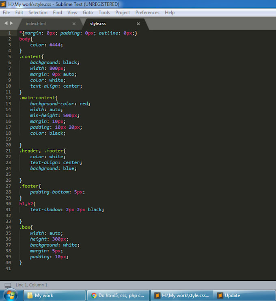Toggle the side bar panel icon in status bar
The image size is (276, 301).
pyautogui.click(x=8, y=285)
